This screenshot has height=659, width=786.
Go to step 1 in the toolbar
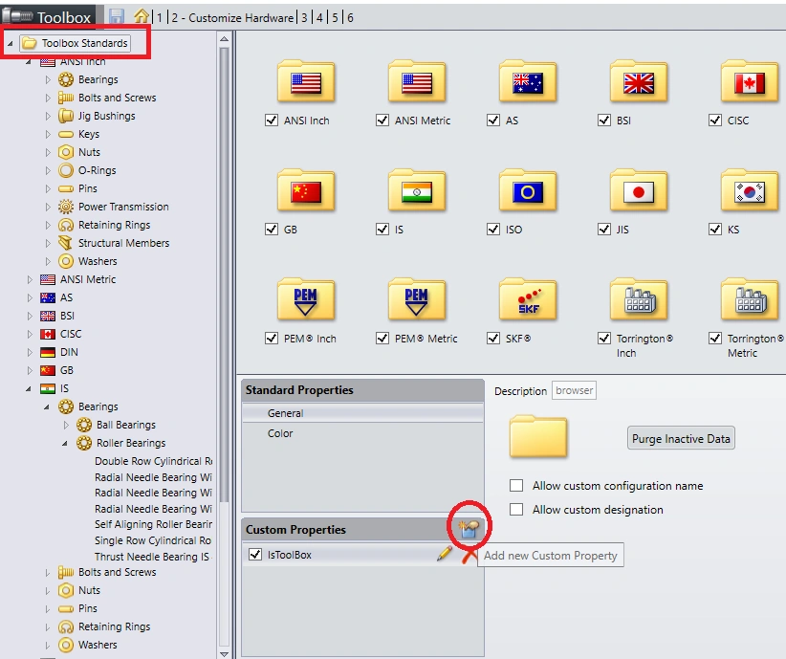click(x=160, y=17)
